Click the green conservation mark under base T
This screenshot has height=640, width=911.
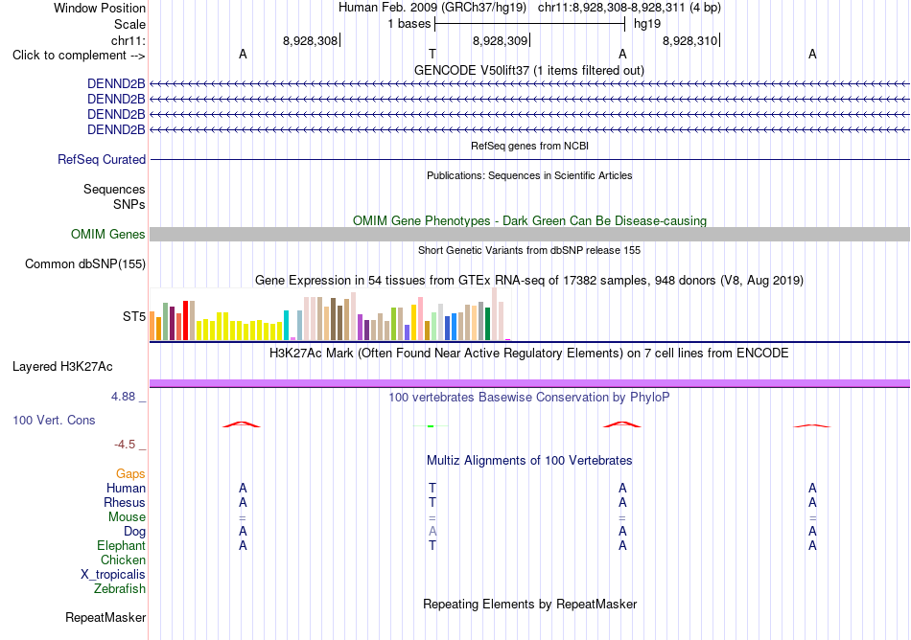click(431, 426)
